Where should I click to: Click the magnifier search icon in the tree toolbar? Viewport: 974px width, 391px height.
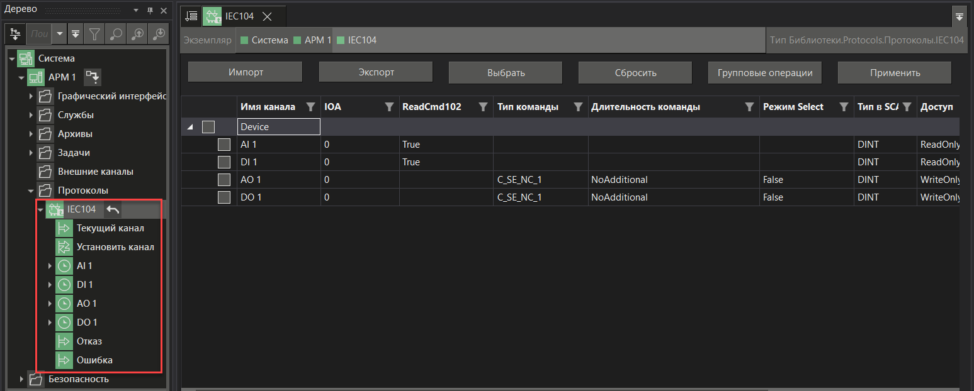coord(116,34)
